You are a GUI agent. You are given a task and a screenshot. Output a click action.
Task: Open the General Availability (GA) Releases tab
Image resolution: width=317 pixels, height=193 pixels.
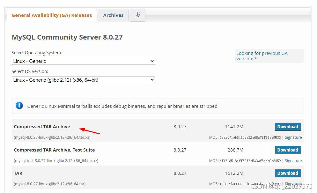tap(52, 15)
